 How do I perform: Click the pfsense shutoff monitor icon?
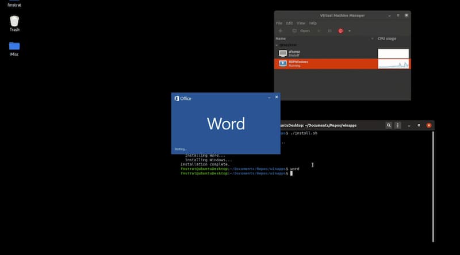[x=283, y=53]
